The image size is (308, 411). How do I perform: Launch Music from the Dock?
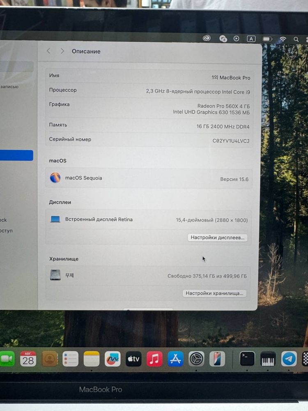pyautogui.click(x=154, y=359)
